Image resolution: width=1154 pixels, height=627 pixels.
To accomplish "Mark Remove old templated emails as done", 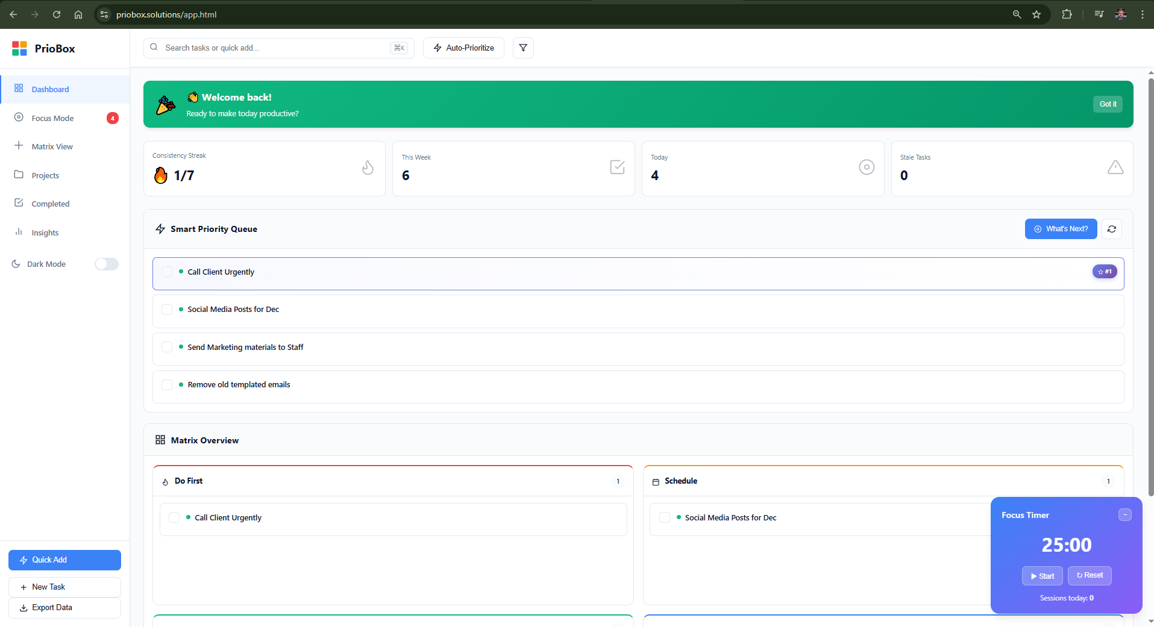I will 167,385.
